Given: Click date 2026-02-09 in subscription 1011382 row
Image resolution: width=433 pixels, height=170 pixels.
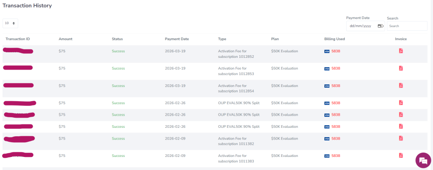Looking at the screenshot, I should pos(175,139).
